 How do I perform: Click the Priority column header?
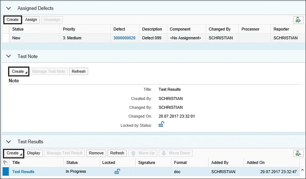(x=69, y=29)
